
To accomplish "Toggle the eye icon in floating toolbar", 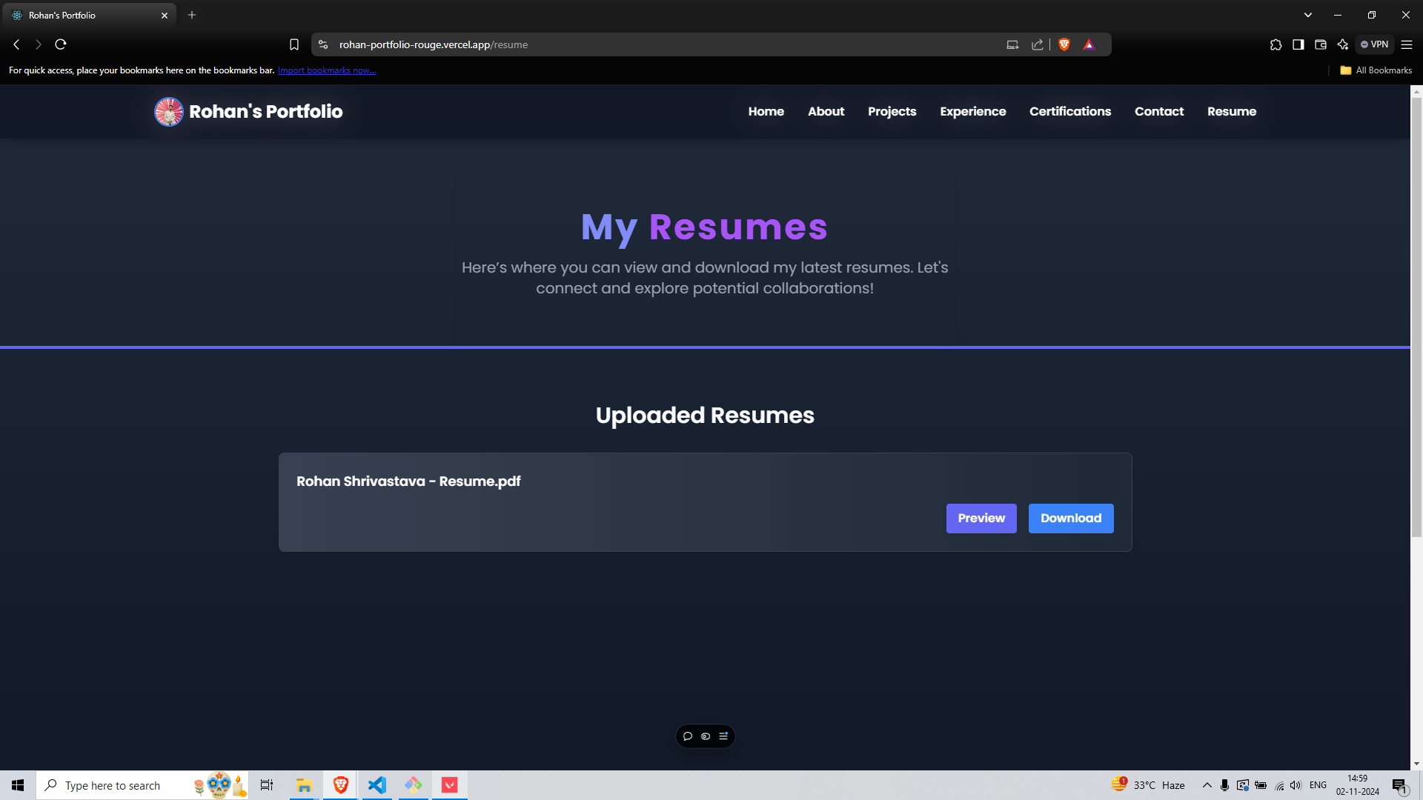I will coord(706,736).
